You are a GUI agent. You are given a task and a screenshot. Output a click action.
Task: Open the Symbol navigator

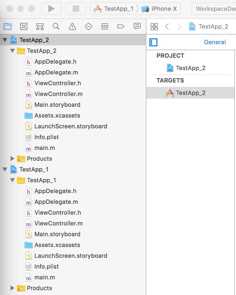pyautogui.click(x=40, y=26)
